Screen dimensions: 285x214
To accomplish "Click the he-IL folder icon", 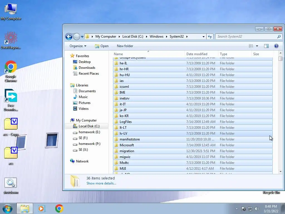I will tap(116, 63).
